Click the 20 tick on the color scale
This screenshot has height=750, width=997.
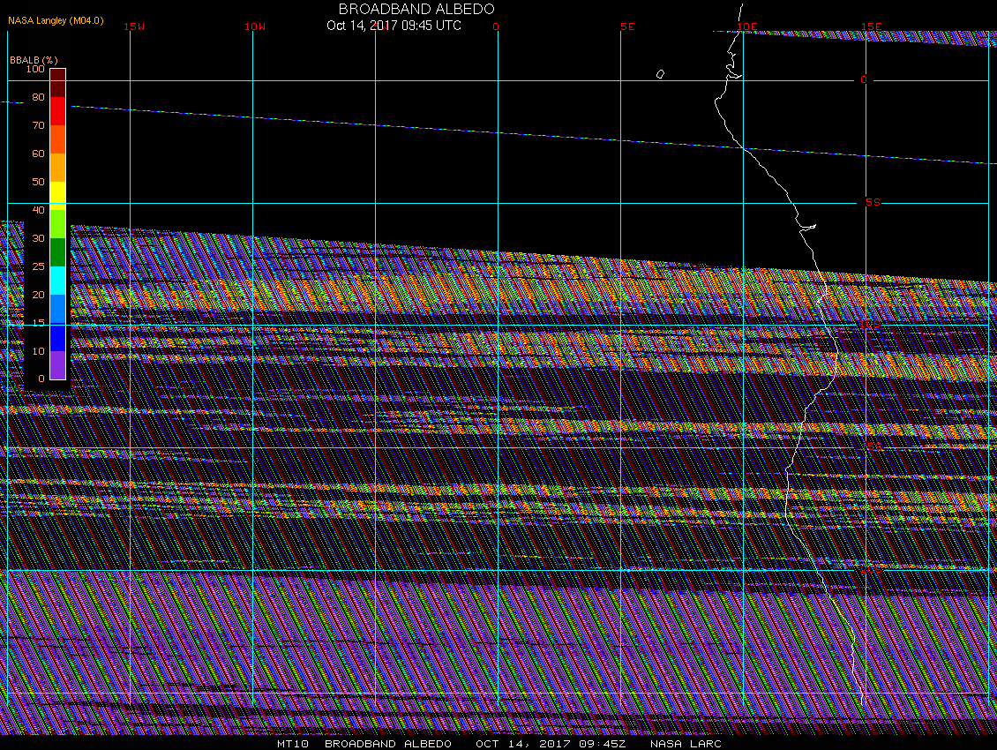pyautogui.click(x=38, y=295)
